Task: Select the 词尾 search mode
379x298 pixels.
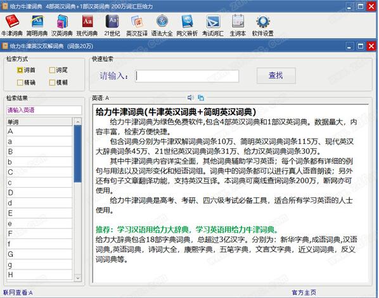Action: click(x=58, y=70)
